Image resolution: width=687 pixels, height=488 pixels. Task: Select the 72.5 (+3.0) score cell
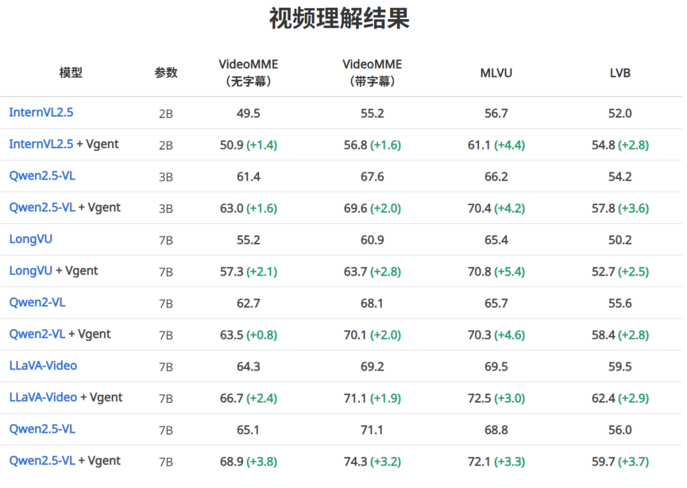tap(496, 398)
